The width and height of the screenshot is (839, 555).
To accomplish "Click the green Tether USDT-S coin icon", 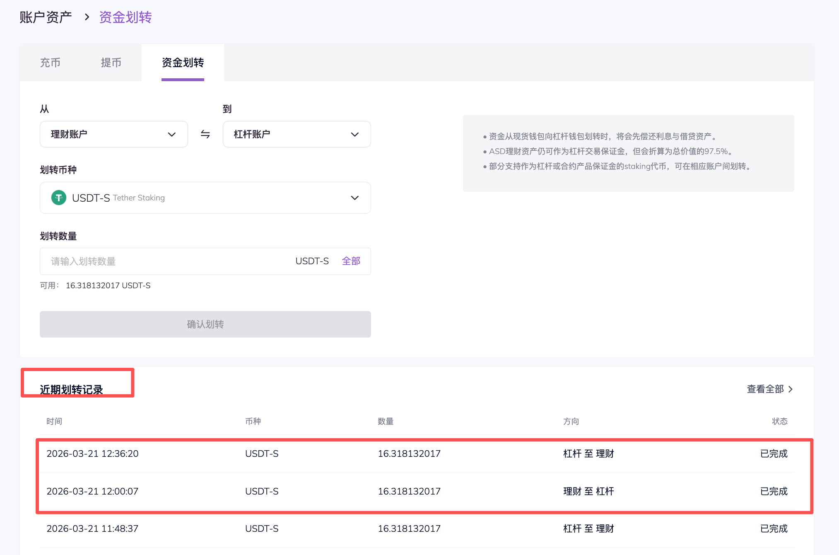I will [59, 198].
